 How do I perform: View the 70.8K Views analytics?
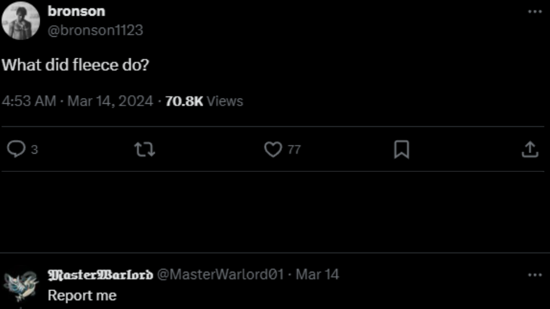(x=204, y=101)
